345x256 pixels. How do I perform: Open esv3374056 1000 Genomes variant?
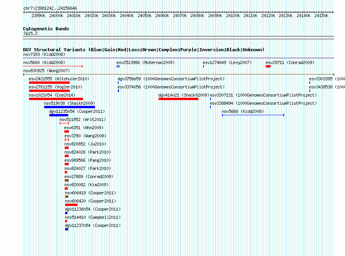(171, 87)
